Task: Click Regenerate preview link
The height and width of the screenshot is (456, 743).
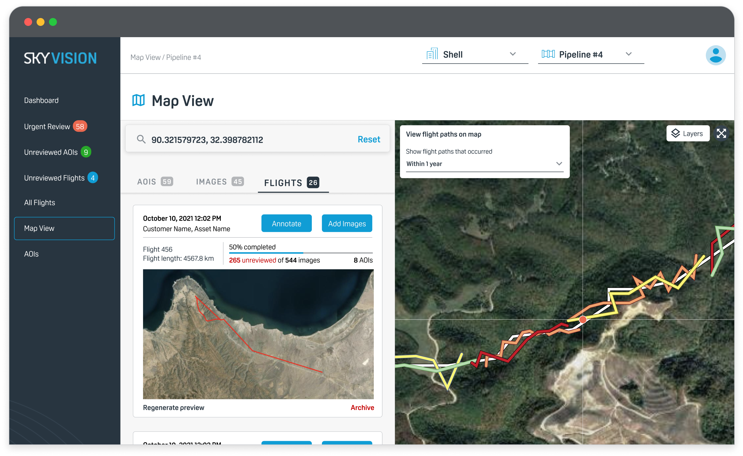Action: click(173, 408)
